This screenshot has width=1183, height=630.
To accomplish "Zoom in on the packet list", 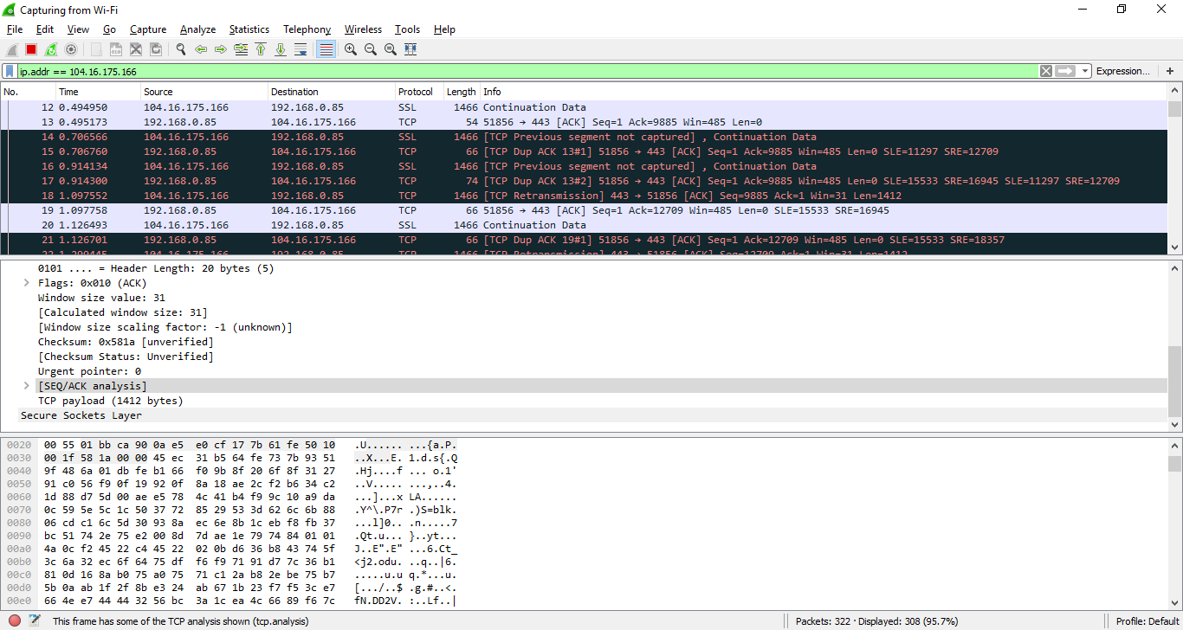I will pyautogui.click(x=350, y=49).
